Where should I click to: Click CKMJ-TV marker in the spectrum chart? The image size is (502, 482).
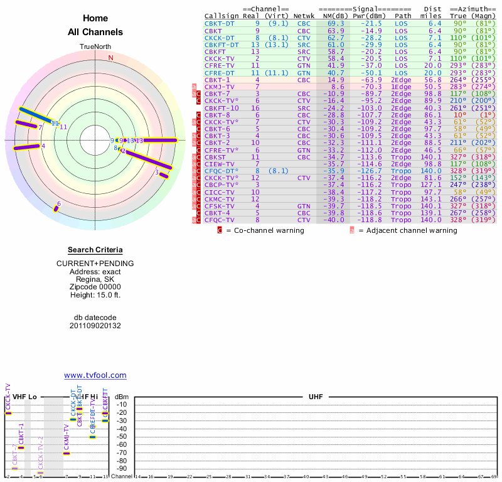[x=67, y=453]
